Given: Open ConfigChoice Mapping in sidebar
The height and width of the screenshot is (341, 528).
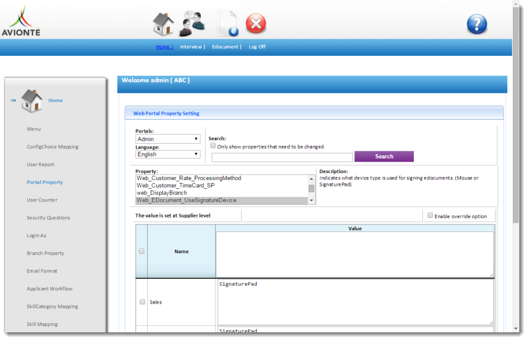Looking at the screenshot, I should [52, 147].
